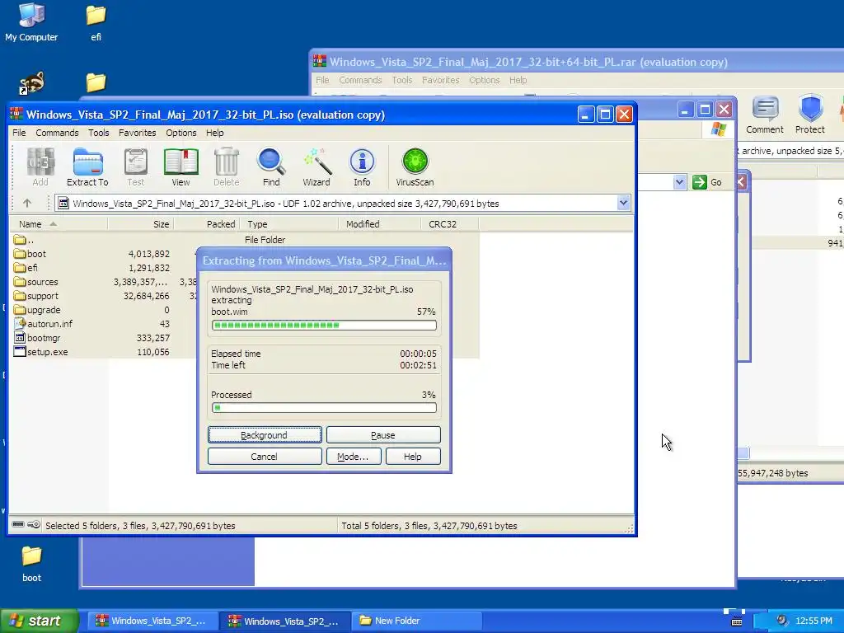Image resolution: width=844 pixels, height=633 pixels.
Task: Click the Delete toolbar icon
Action: tap(226, 166)
